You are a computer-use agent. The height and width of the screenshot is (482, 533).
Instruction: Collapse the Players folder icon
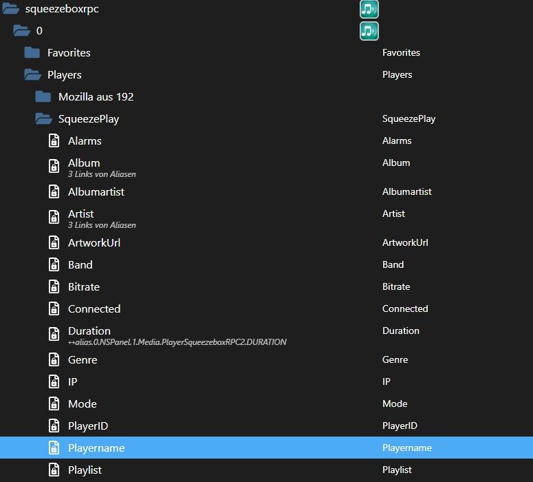coord(32,74)
